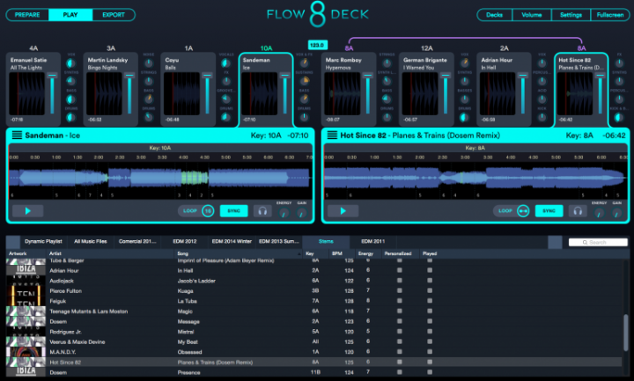Screen dimensions: 634x381
Task: Switch to PREPARE mode
Action: (27, 15)
